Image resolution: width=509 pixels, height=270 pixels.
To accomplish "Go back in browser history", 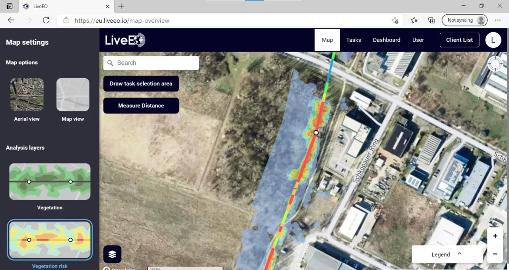I will click(x=11, y=20).
